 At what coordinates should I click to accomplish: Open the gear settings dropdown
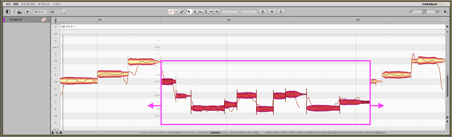[x=446, y=12]
